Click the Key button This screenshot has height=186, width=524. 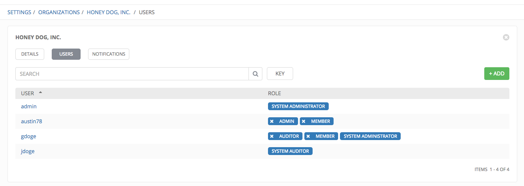click(x=280, y=74)
